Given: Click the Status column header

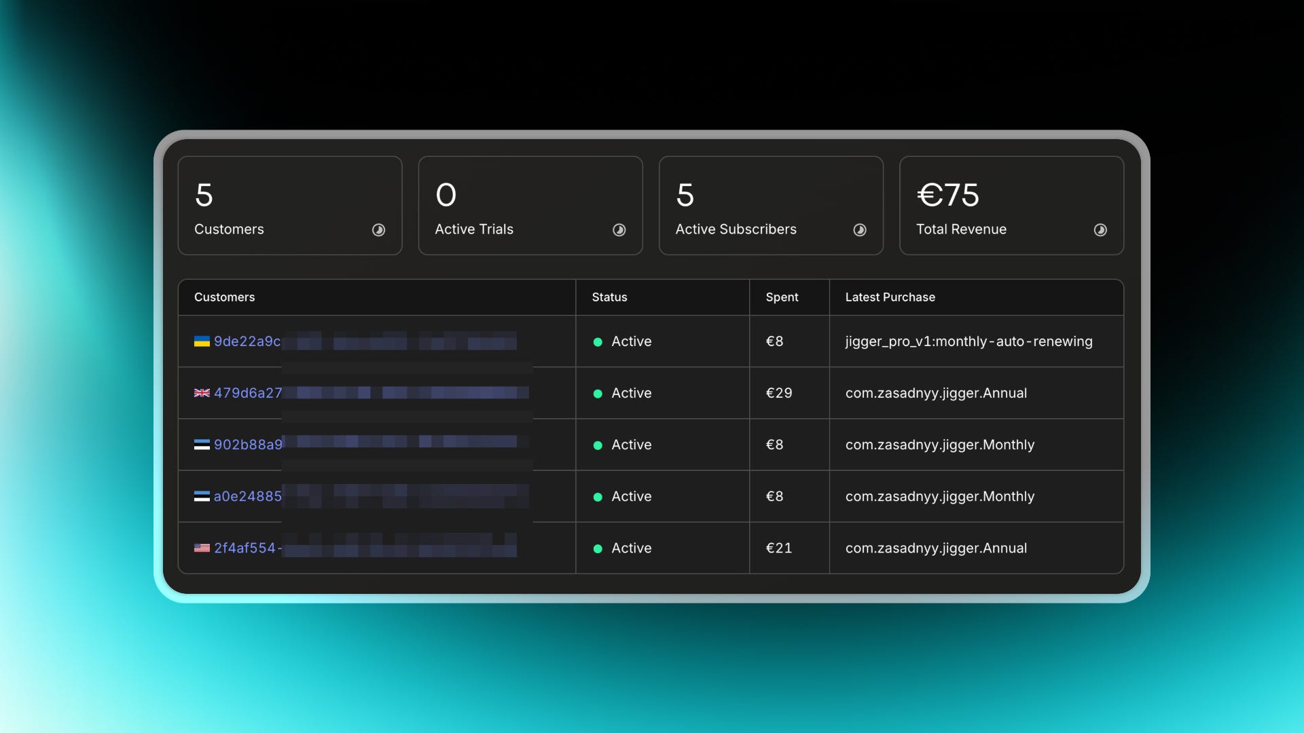Looking at the screenshot, I should coord(609,297).
